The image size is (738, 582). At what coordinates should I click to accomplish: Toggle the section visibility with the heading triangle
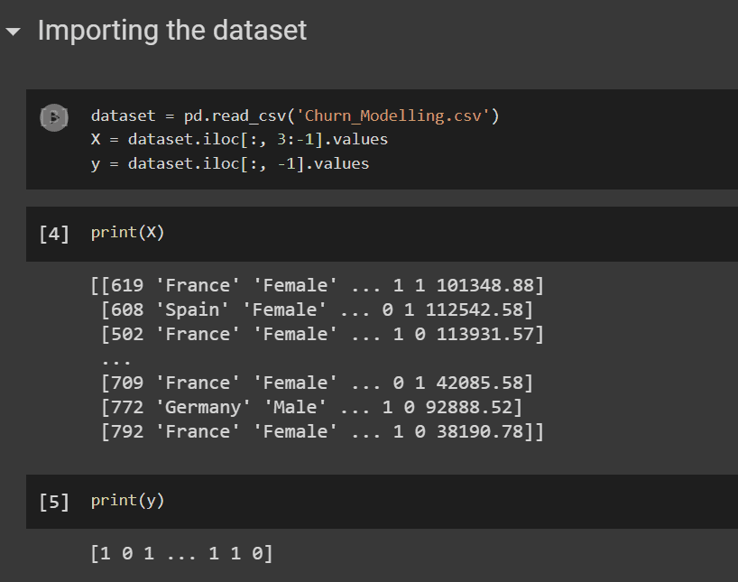pos(12,30)
